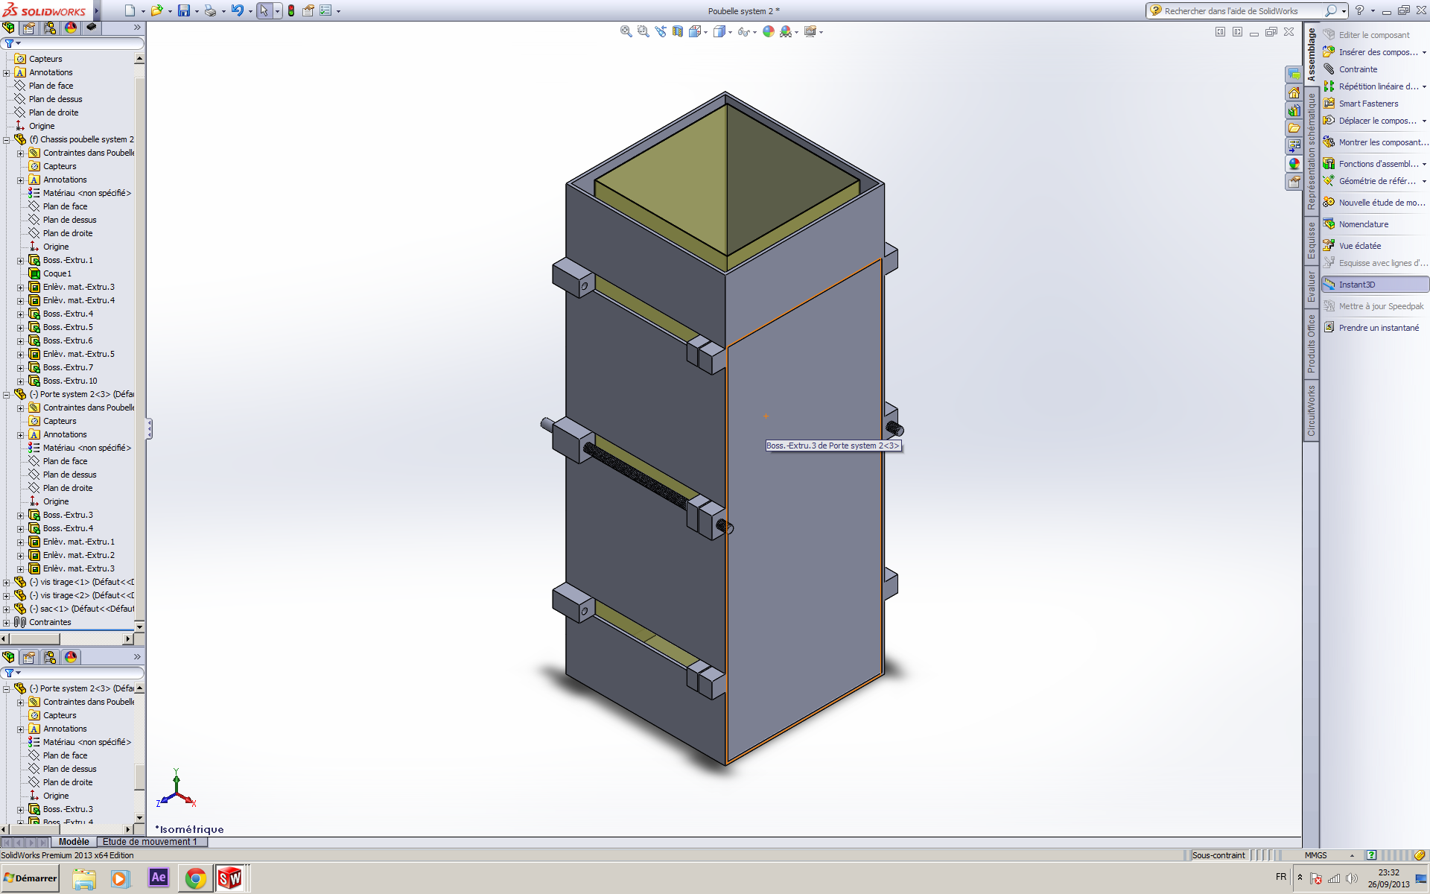Click Prendre un instantané command
This screenshot has width=1430, height=894.
coord(1378,328)
